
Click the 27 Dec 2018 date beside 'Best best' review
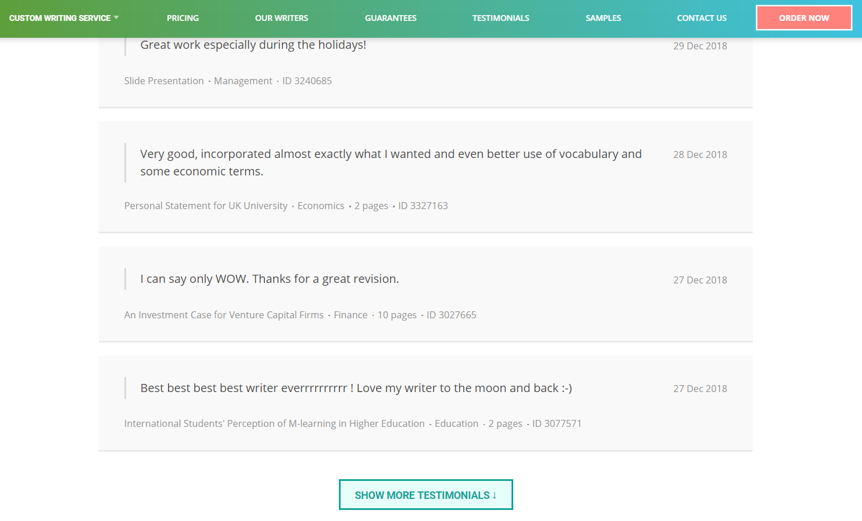click(700, 389)
